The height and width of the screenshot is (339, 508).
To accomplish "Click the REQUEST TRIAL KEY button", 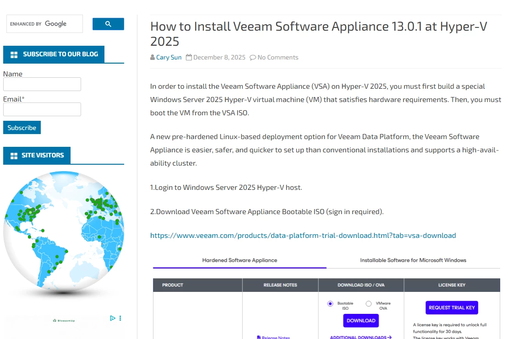I will 452,307.
